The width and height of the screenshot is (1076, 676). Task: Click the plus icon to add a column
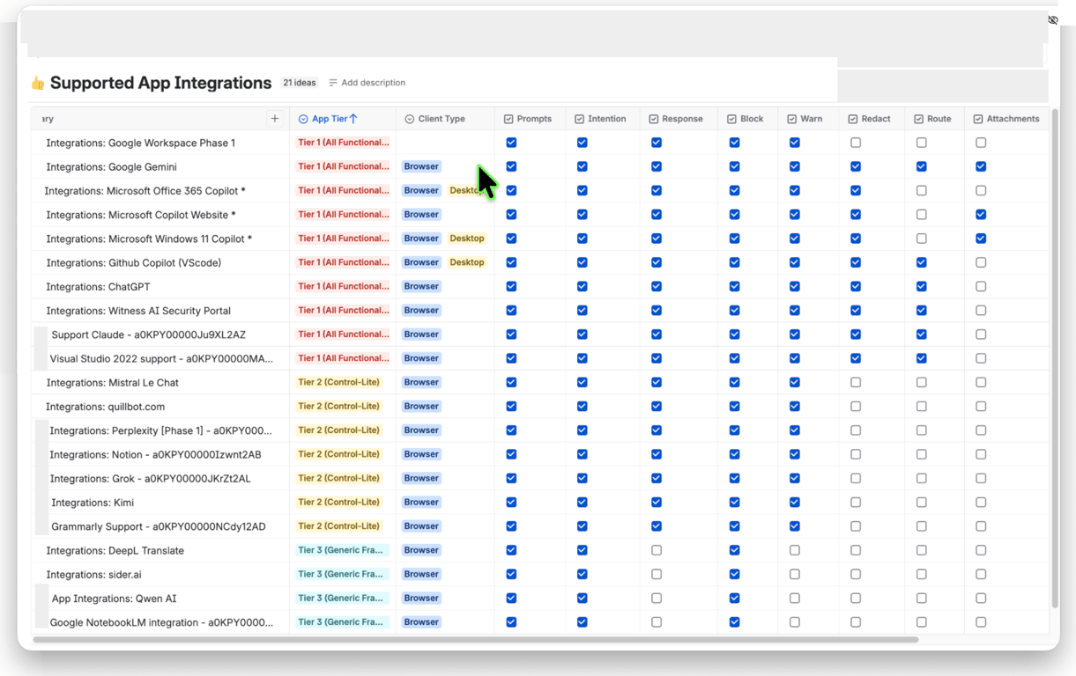coord(275,119)
